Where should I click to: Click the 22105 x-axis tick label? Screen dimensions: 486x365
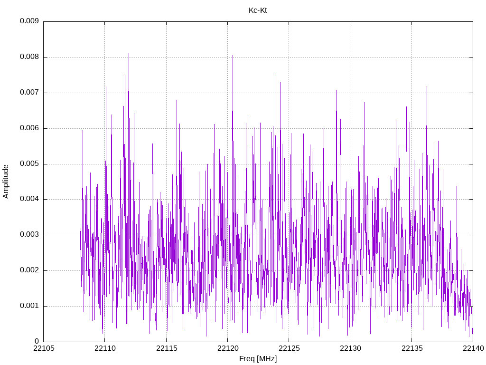pos(44,348)
